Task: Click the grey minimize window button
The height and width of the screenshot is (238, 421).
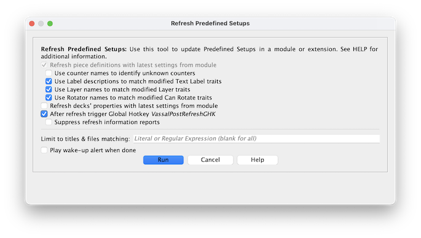Action: point(41,23)
